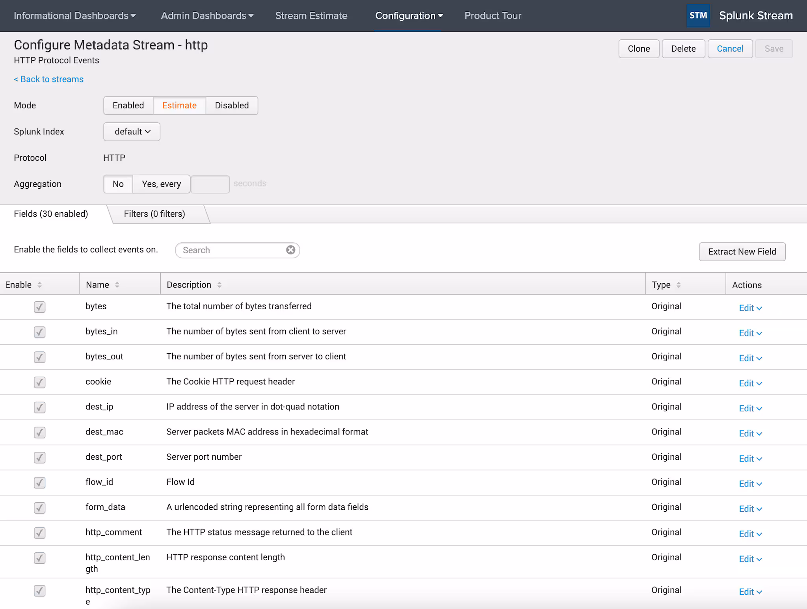Clear the field search box with the X icon
This screenshot has width=807, height=609.
coord(290,250)
